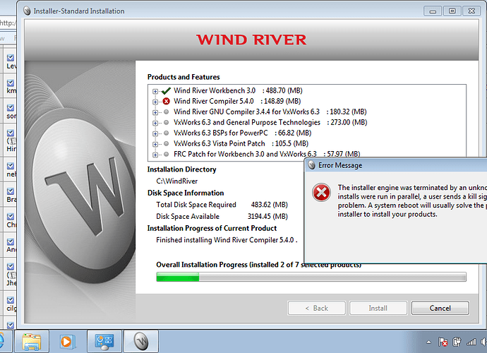Click green checkmark beside Wind River Workbench

click(166, 91)
